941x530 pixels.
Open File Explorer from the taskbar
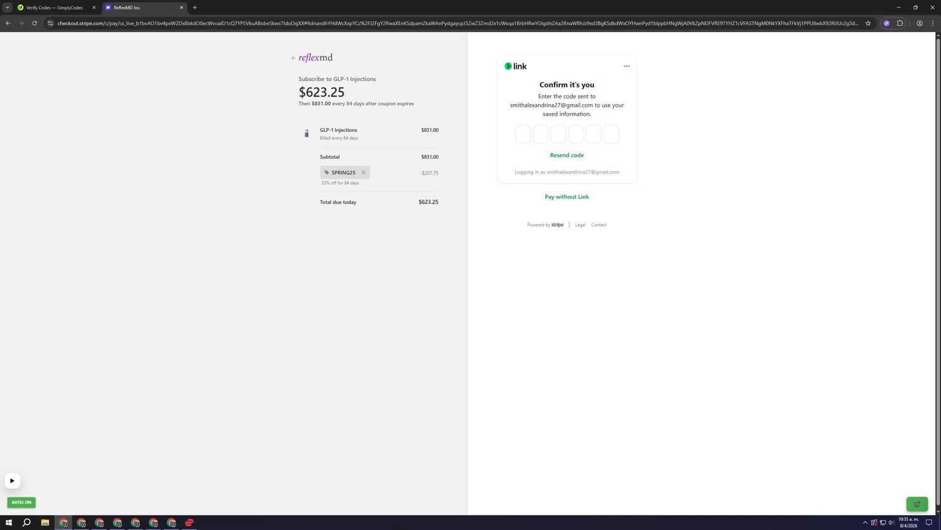[x=45, y=522]
